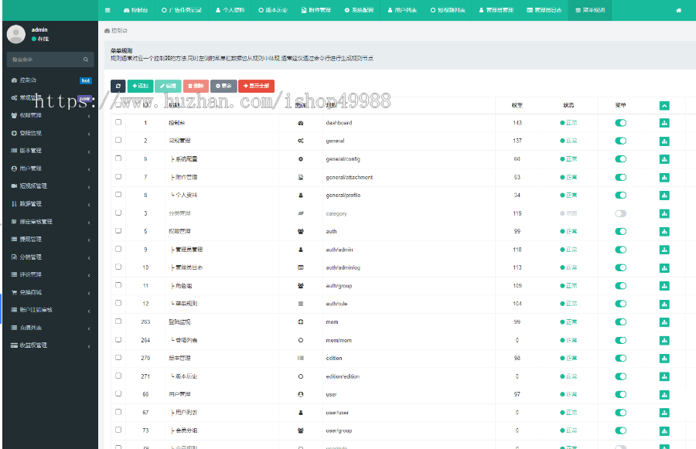696x449 pixels.
Task: Click the green expand-all arrow in the table header
Action: click(664, 106)
